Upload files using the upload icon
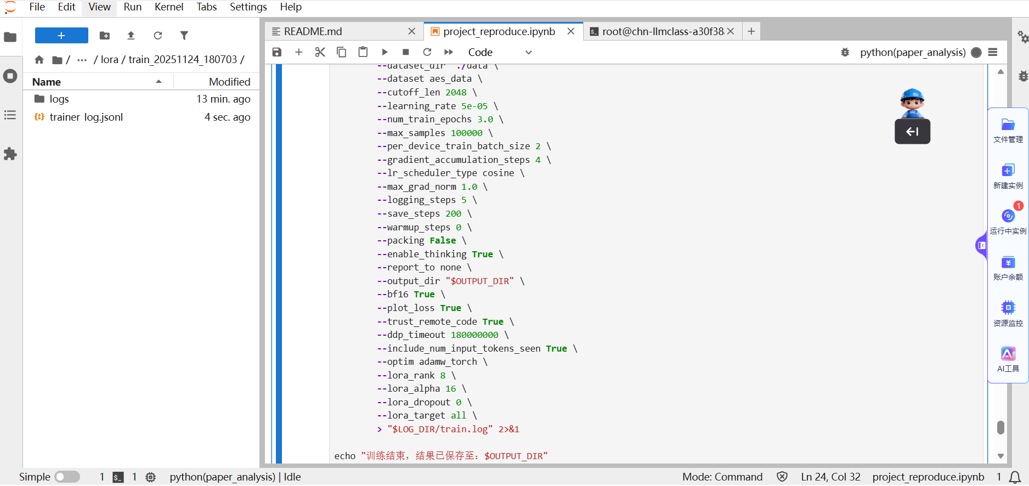The image size is (1029, 486). 131,36
